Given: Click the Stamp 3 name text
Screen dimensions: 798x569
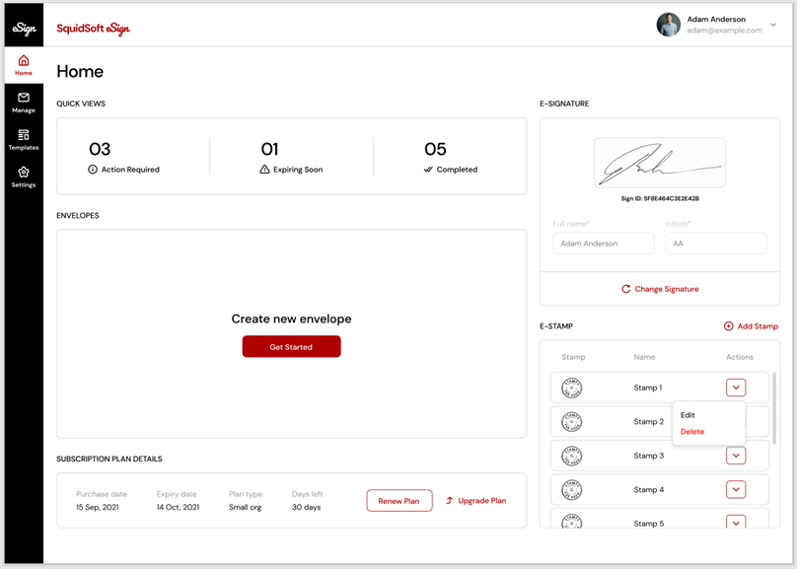Looking at the screenshot, I should (x=648, y=456).
